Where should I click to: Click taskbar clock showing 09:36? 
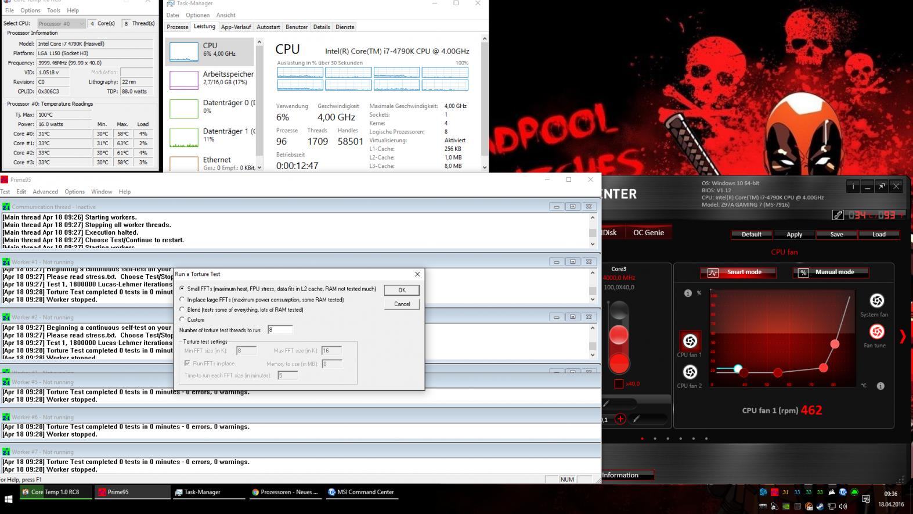pos(890,494)
